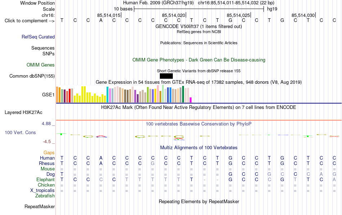This screenshot has height=215, width=342.
Task: Open the RefSeq Curated track label
Action: 38,37
